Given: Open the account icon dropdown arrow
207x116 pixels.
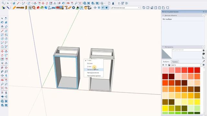Looking at the screenshot, I should [x=104, y=3].
